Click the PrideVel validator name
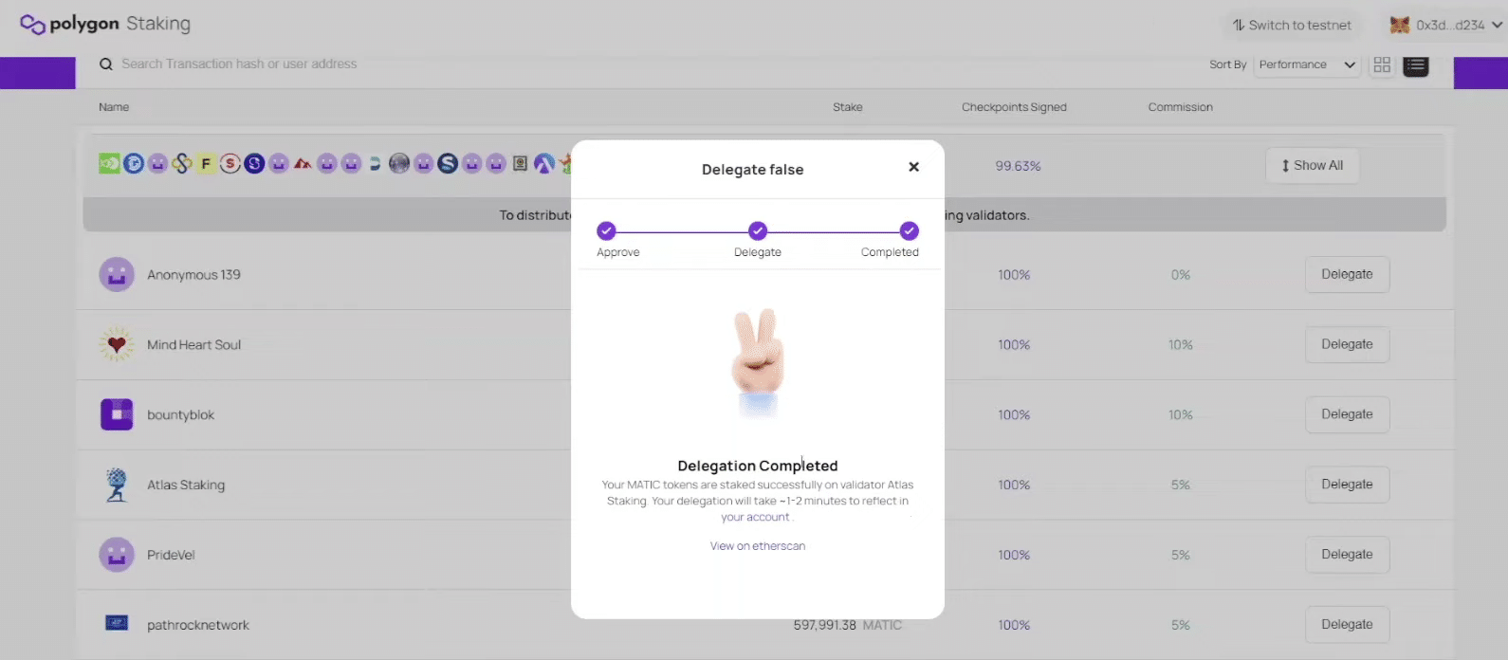This screenshot has width=1508, height=660. (x=171, y=556)
